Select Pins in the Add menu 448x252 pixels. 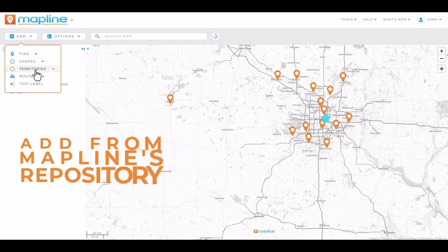24,54
